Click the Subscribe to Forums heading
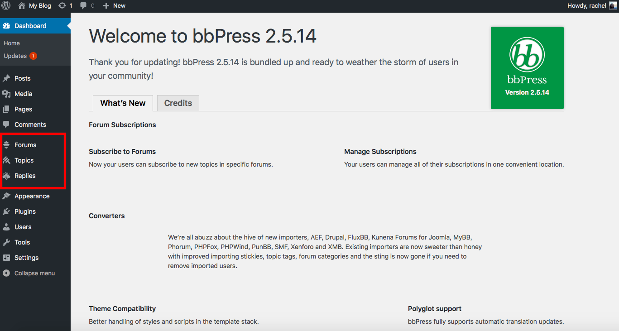619x331 pixels. [x=122, y=152]
